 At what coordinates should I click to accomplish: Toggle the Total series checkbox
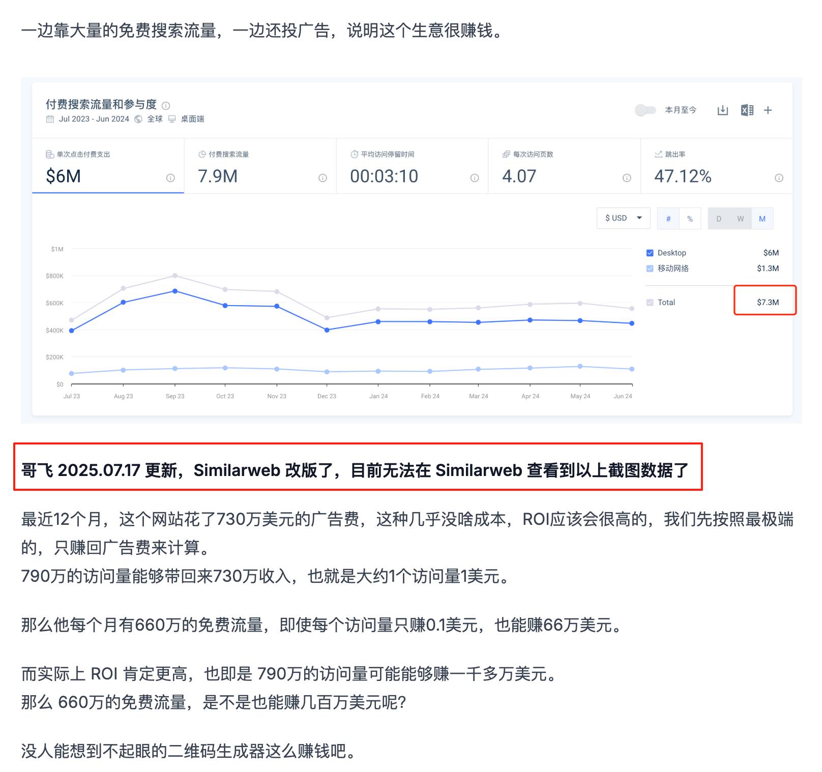(650, 303)
